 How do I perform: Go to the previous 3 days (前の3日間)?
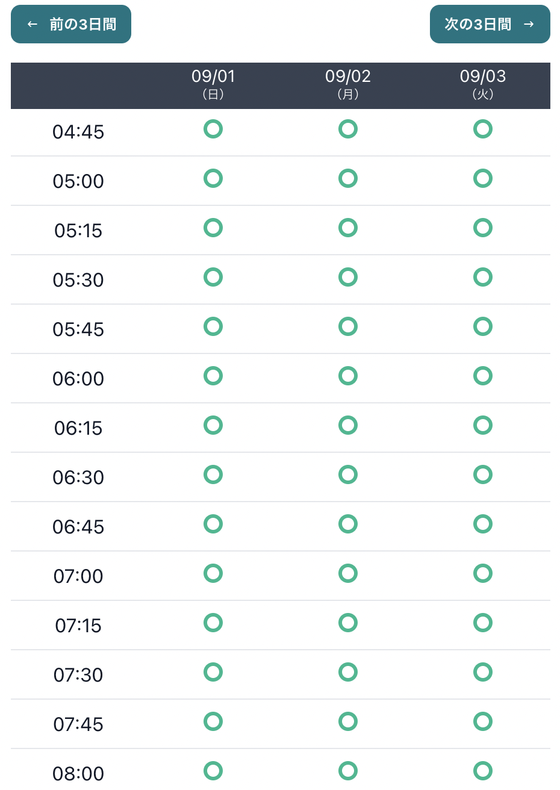(x=71, y=24)
